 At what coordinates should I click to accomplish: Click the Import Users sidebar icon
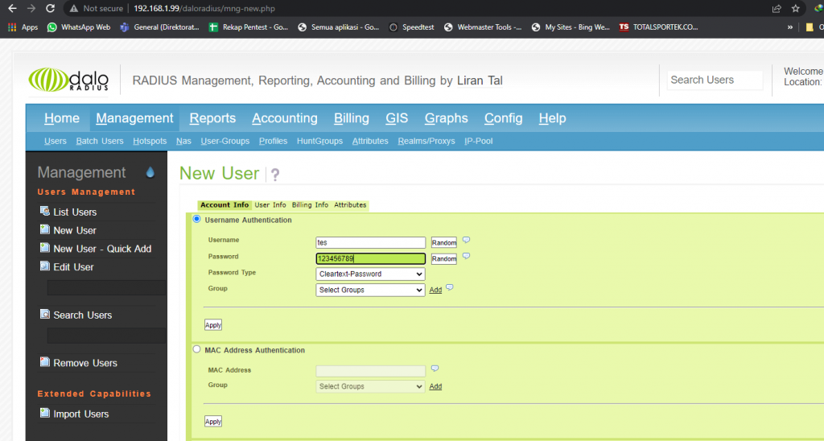tap(45, 414)
